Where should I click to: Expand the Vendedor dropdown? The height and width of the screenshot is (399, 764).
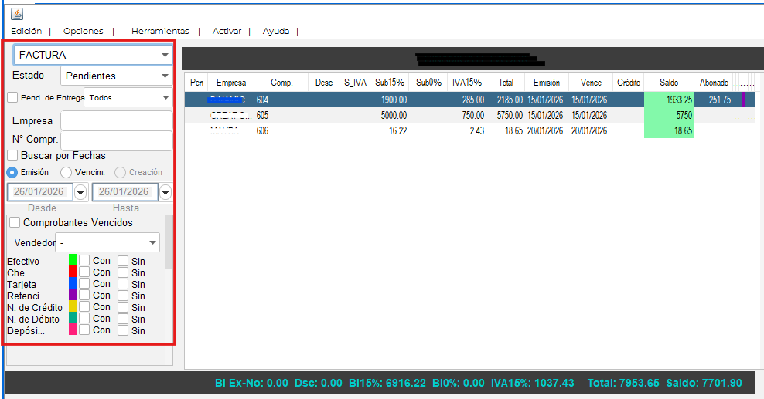(x=153, y=243)
